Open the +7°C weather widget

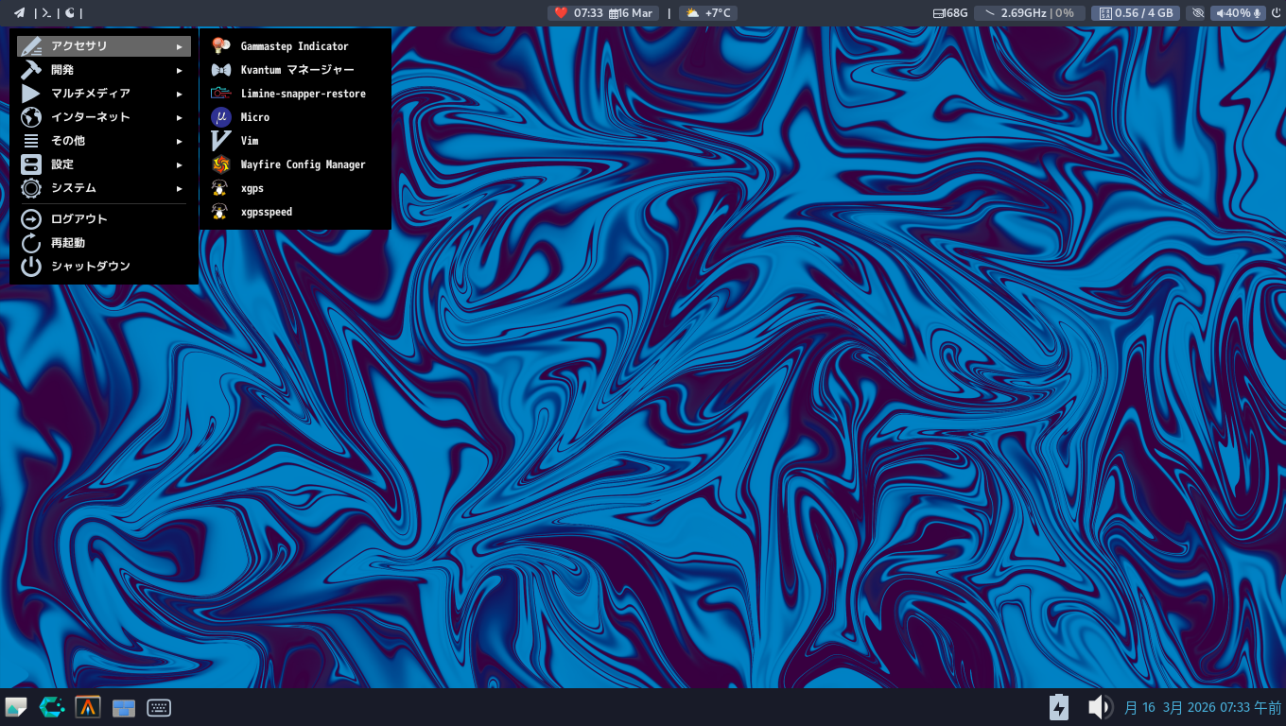708,13
